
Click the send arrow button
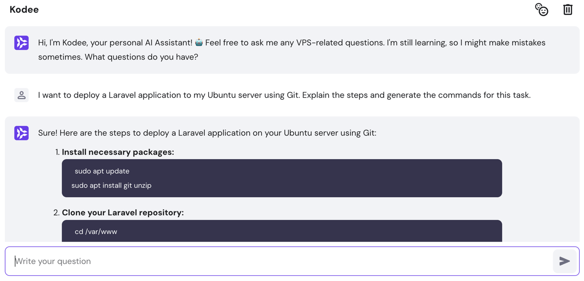(564, 261)
